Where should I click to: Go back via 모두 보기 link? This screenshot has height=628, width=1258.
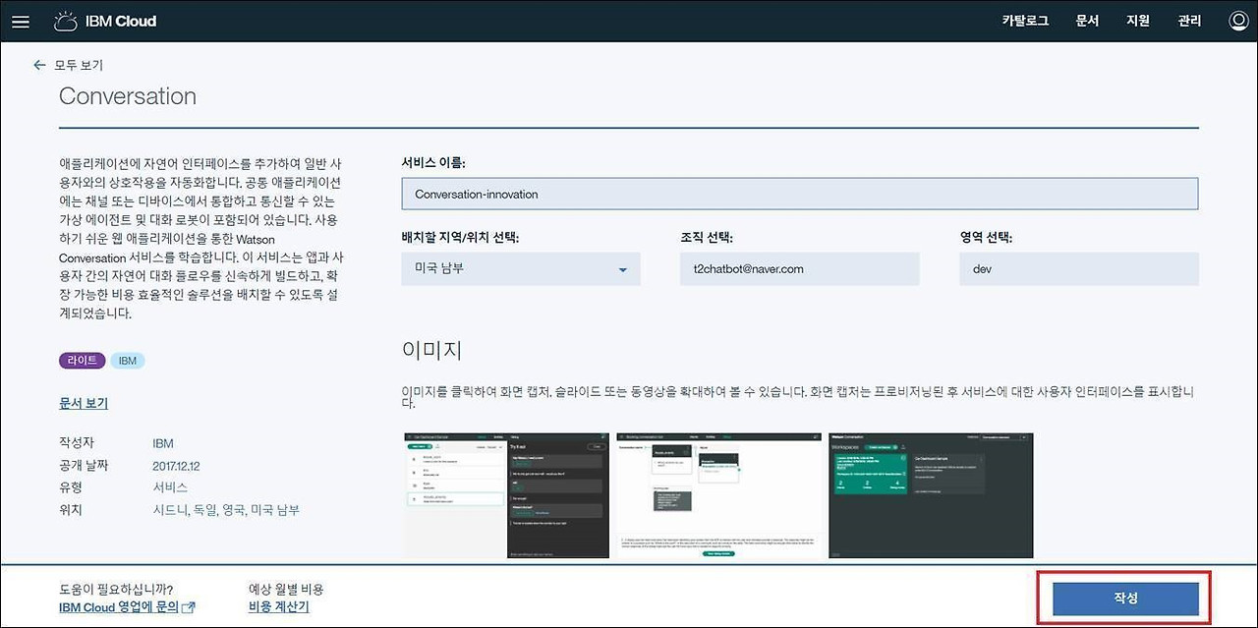coord(79,65)
